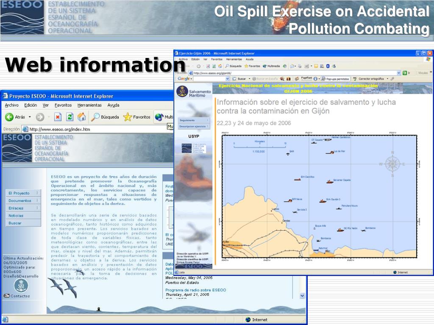Click Favoritos star in Ejercicio Gijón toolbar

(252, 66)
